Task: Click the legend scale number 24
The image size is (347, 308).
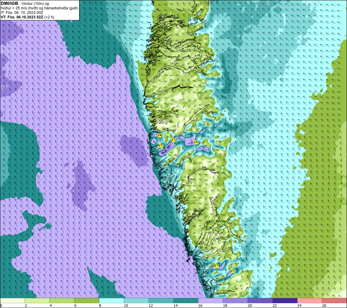Action: (299, 306)
